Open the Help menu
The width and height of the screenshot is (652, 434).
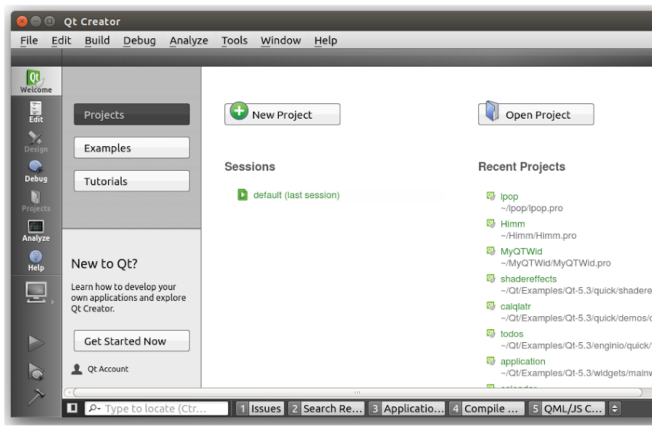pyautogui.click(x=326, y=41)
